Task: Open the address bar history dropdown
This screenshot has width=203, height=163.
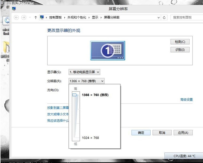Action: (x=158, y=18)
